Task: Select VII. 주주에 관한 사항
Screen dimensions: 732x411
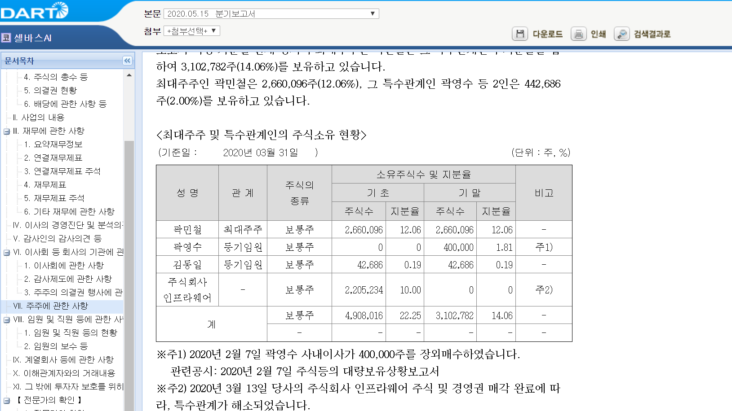Action: 50,306
